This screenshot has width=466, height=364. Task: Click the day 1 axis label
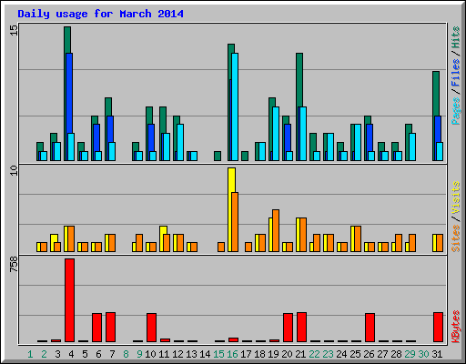tap(30, 354)
